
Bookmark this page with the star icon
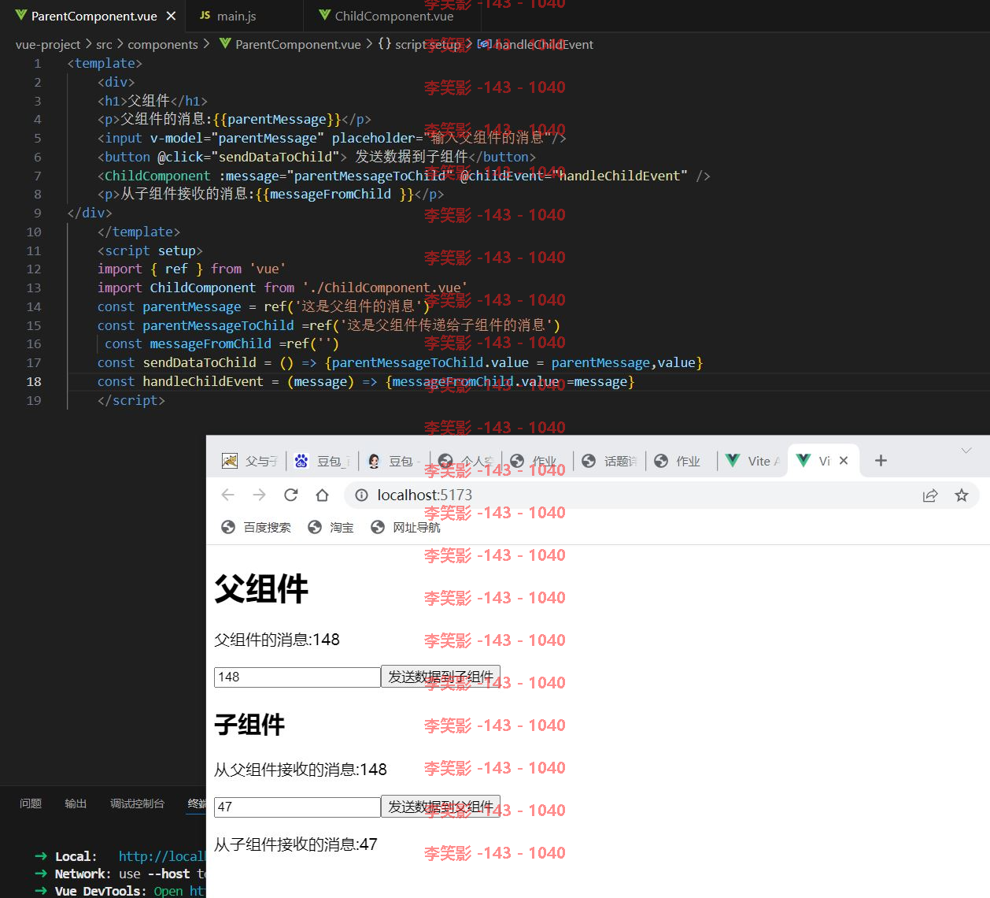click(x=961, y=495)
